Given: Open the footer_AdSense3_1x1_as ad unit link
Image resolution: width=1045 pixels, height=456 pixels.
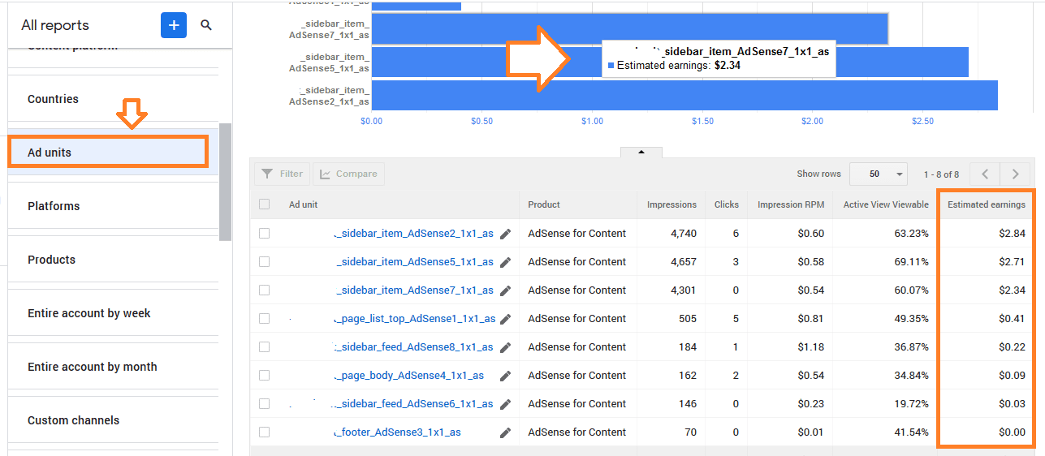Looking at the screenshot, I should [x=397, y=432].
